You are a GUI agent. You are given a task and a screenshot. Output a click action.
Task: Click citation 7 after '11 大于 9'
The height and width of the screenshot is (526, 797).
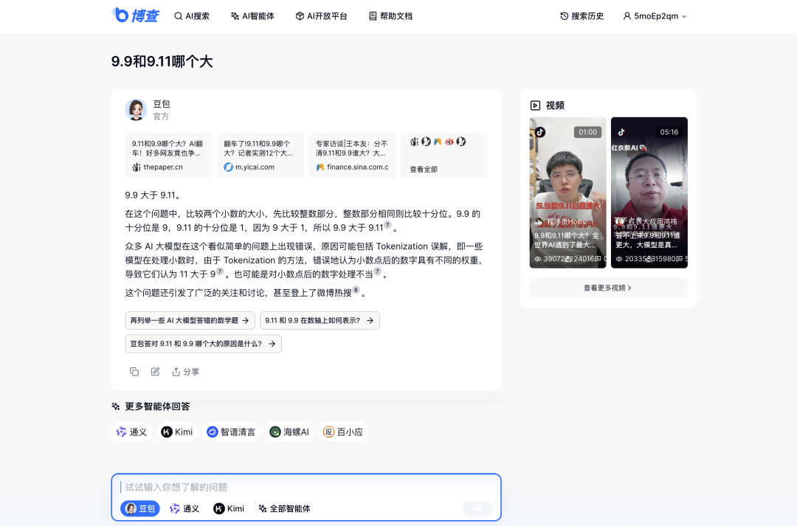(x=220, y=271)
